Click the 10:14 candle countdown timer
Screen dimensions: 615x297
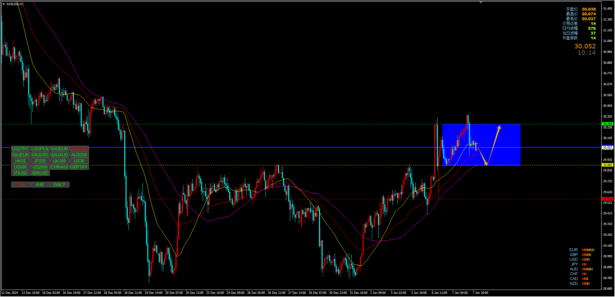[x=586, y=53]
